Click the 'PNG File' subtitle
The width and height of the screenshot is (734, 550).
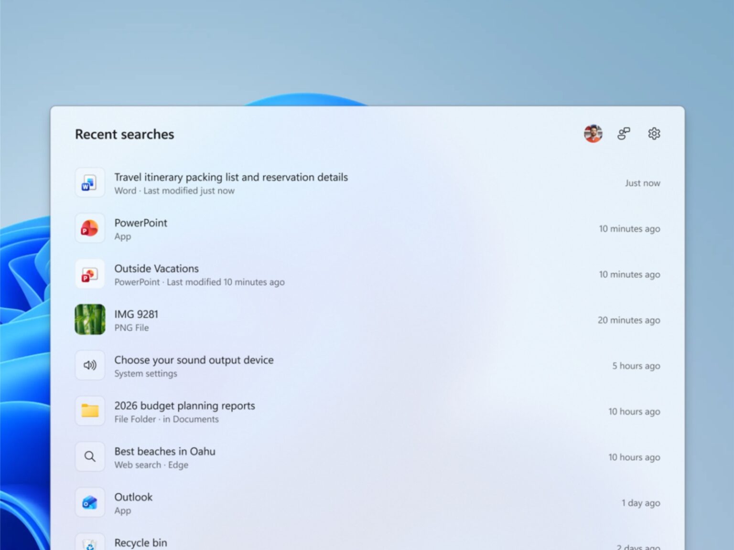[x=131, y=328]
